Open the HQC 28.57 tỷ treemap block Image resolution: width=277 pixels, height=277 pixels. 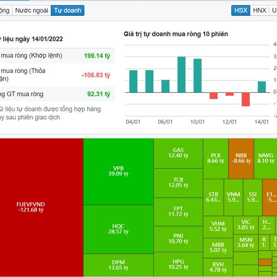(x=118, y=229)
